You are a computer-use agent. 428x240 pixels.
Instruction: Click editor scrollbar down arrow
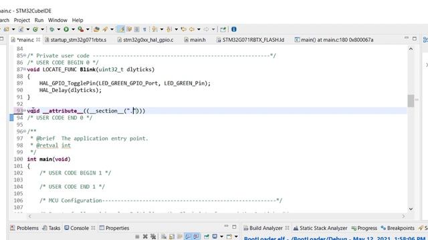411,209
